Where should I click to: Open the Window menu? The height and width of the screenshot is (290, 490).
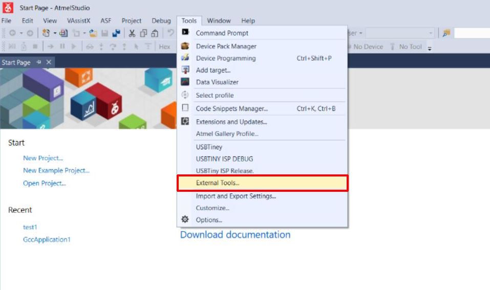point(219,20)
